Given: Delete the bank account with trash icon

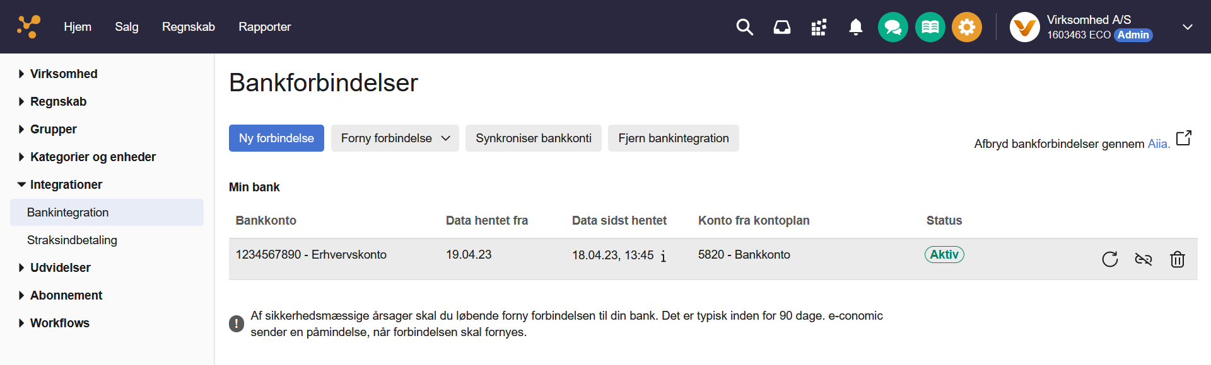Looking at the screenshot, I should pyautogui.click(x=1177, y=259).
